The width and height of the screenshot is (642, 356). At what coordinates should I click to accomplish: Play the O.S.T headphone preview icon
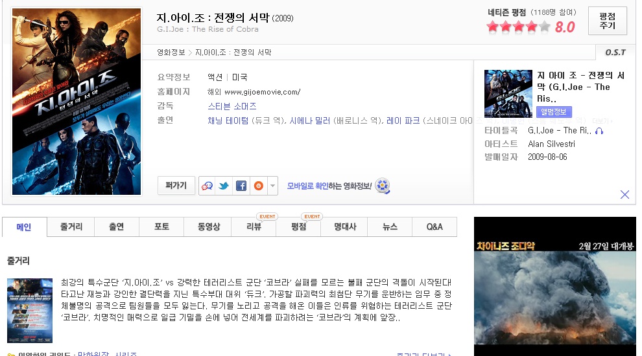tap(599, 131)
